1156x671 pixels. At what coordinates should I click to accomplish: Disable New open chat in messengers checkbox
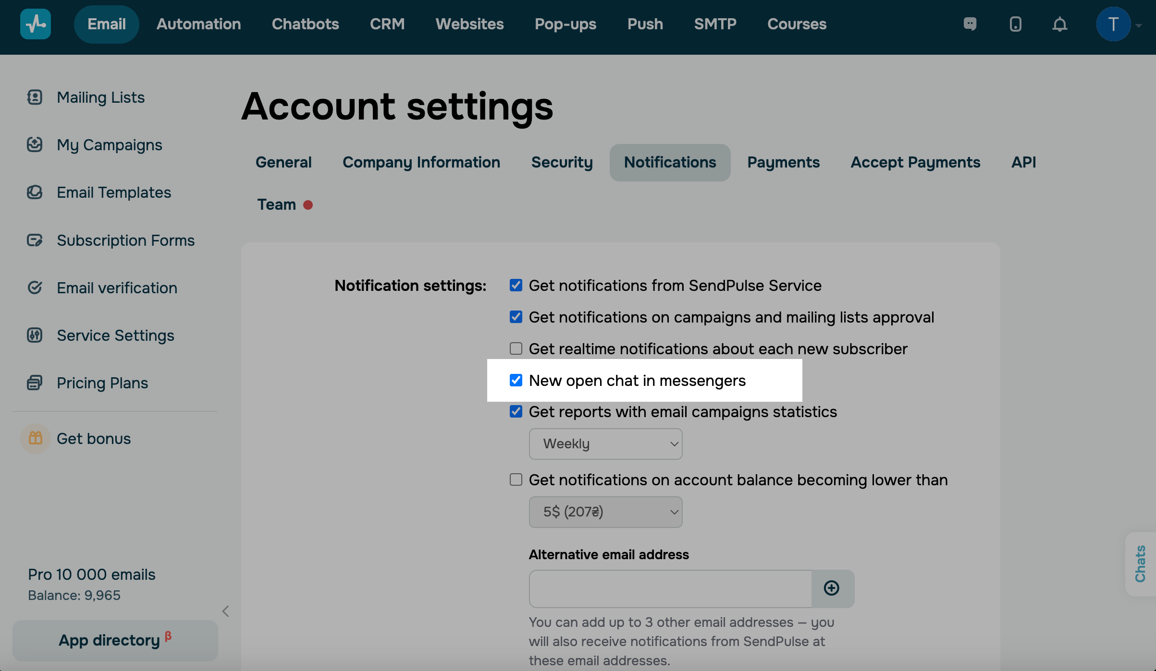point(516,381)
